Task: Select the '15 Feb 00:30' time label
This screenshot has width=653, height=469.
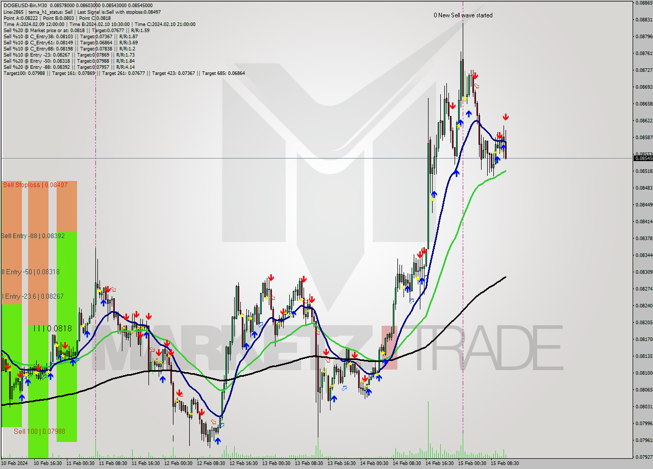Action: (x=472, y=463)
